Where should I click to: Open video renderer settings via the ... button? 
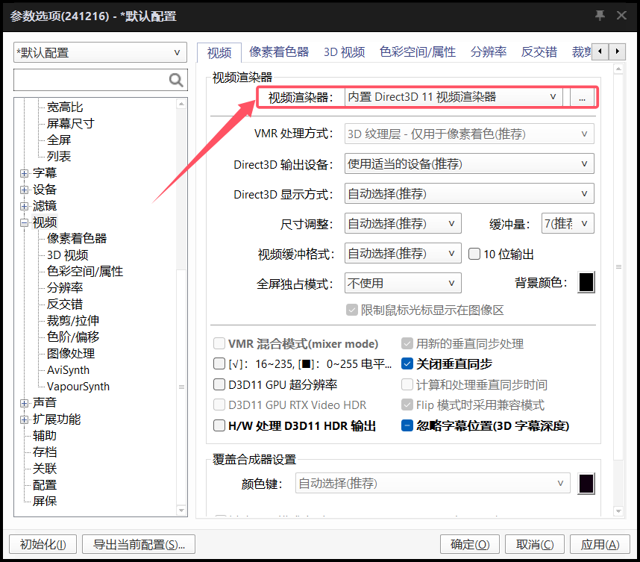click(x=583, y=97)
